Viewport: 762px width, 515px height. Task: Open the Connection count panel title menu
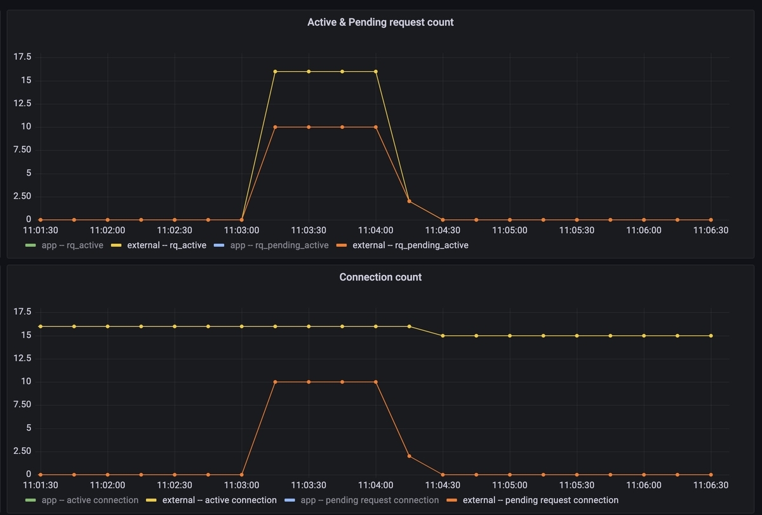[380, 277]
